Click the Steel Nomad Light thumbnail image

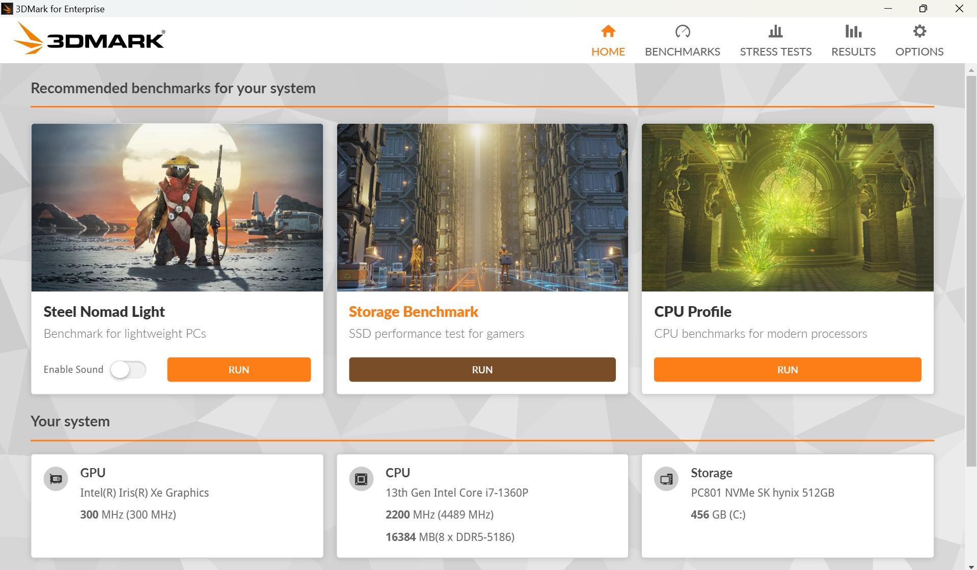coord(177,207)
